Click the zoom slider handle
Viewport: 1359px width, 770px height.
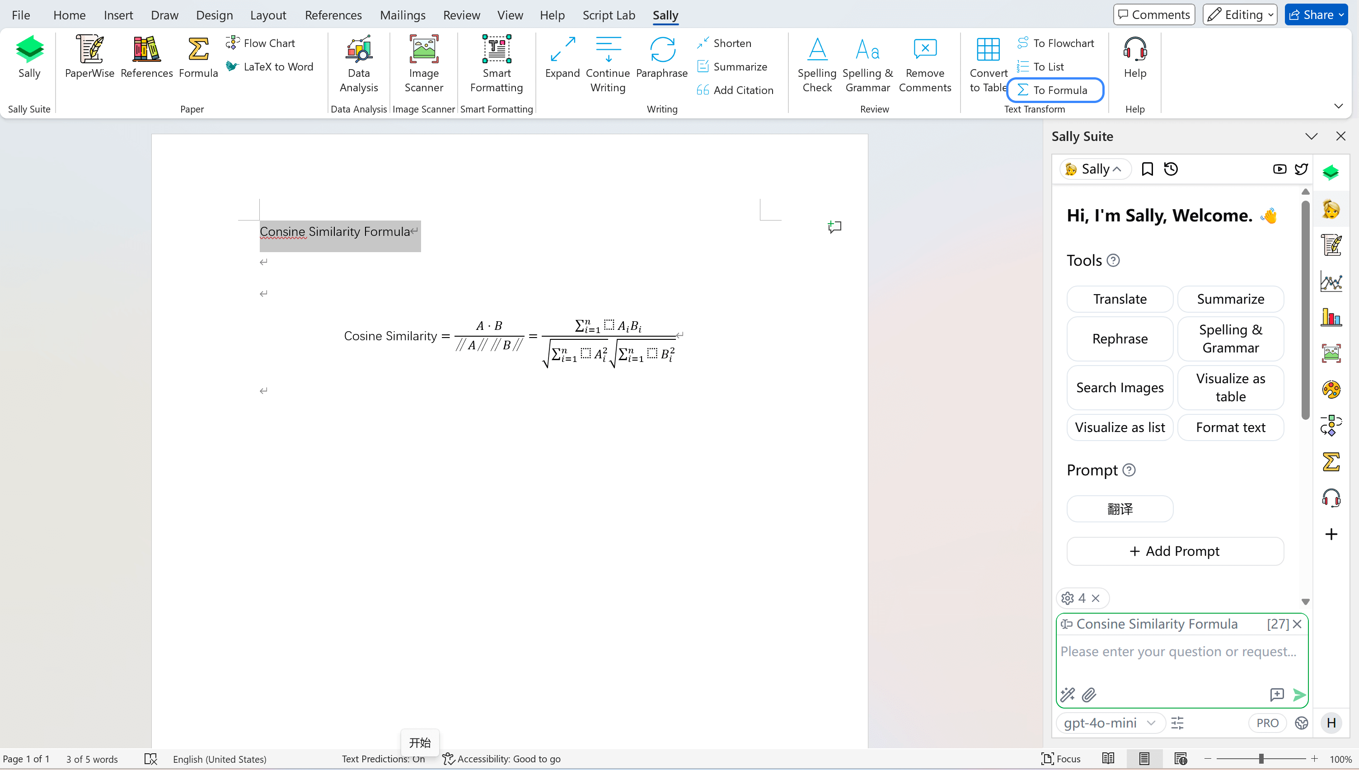(1261, 759)
